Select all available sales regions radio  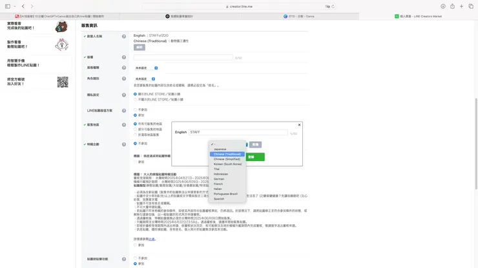(135, 124)
